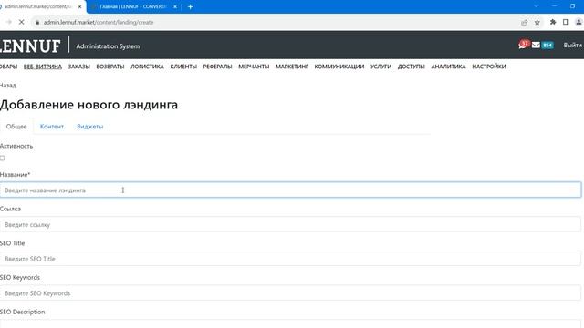The image size is (584, 328).
Task: Open the browser profile avatar icon
Action: tap(579, 22)
